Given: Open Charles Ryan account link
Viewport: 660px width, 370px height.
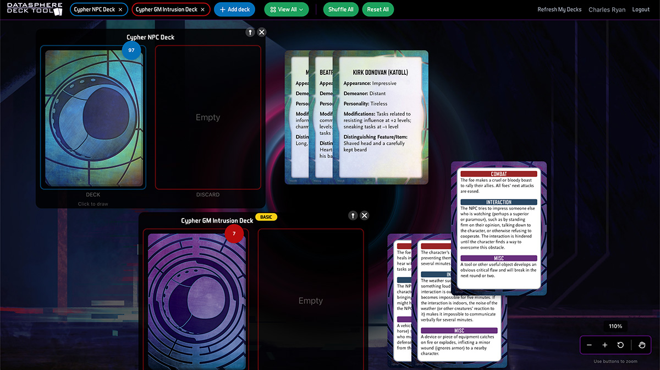Looking at the screenshot, I should (607, 9).
